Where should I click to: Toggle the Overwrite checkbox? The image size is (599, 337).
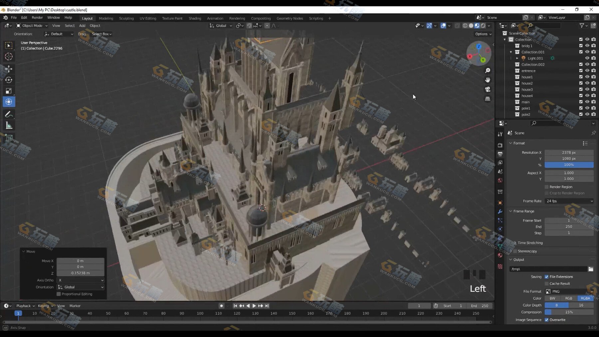546,320
